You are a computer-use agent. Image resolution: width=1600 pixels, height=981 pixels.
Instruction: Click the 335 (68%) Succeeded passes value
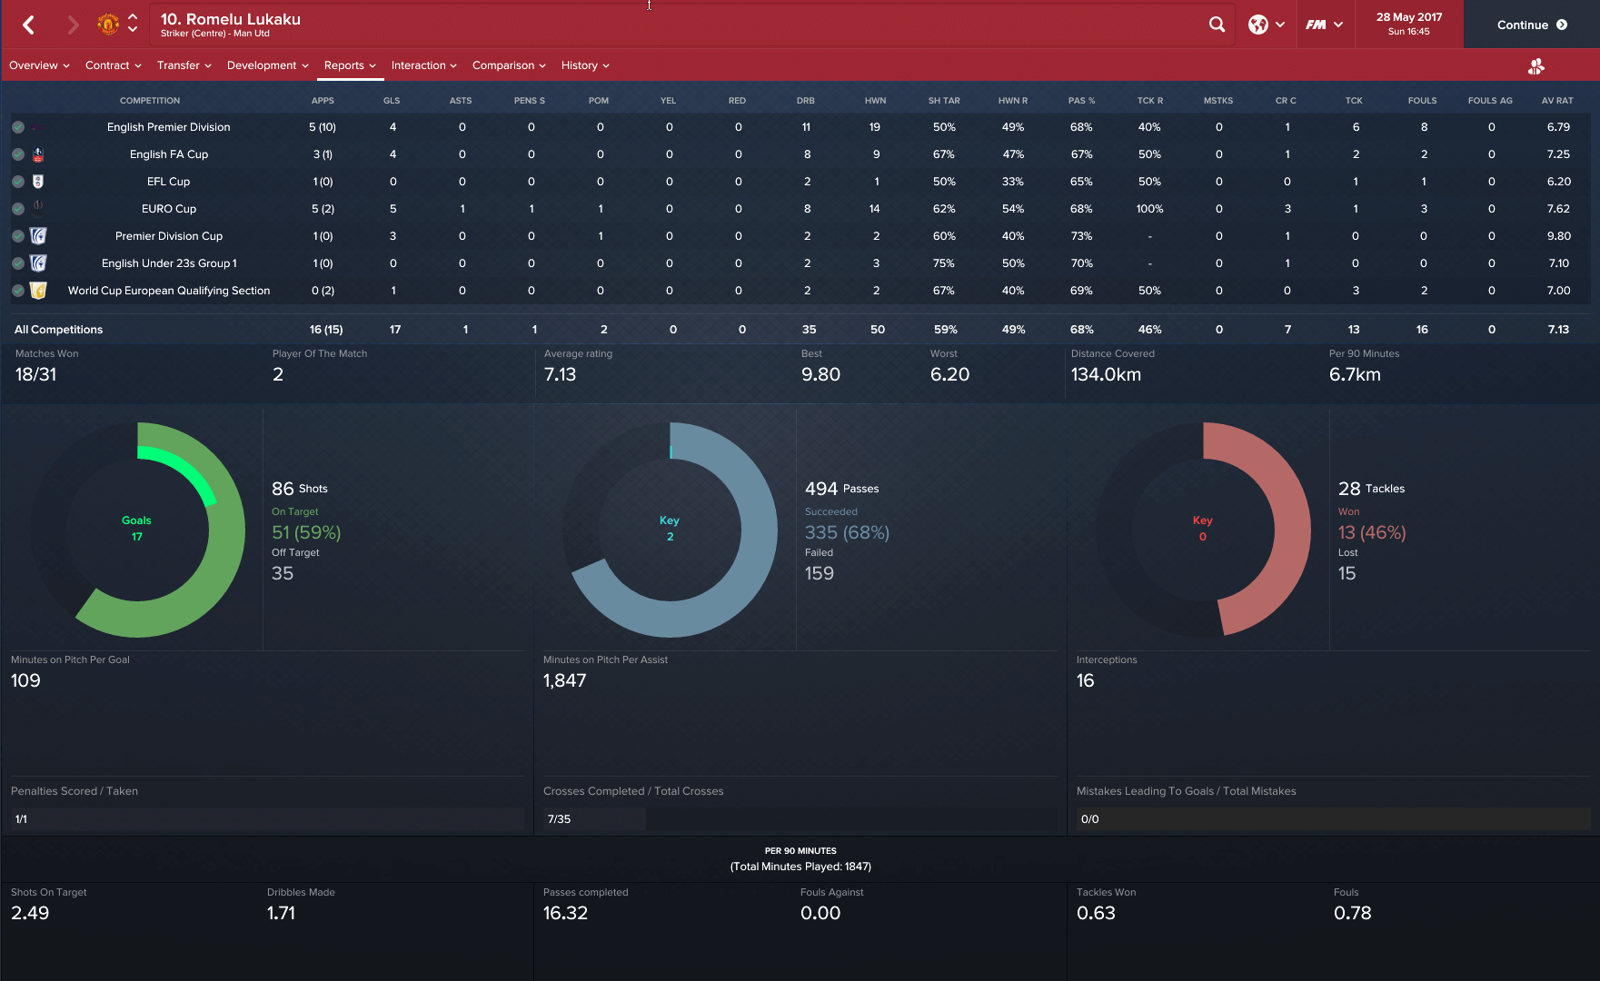click(x=847, y=532)
